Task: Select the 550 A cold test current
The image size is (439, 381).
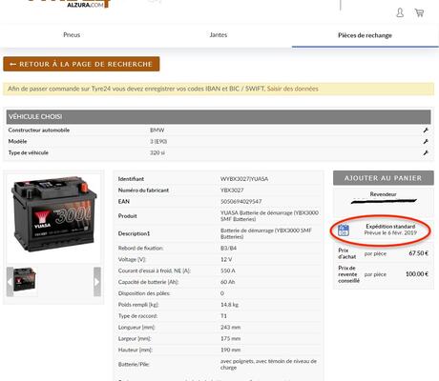Action: click(228, 271)
